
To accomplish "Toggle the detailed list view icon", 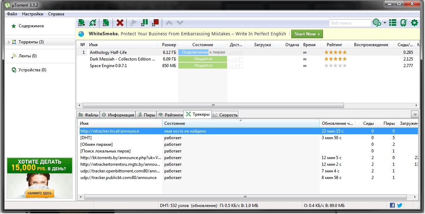I will (393, 23).
